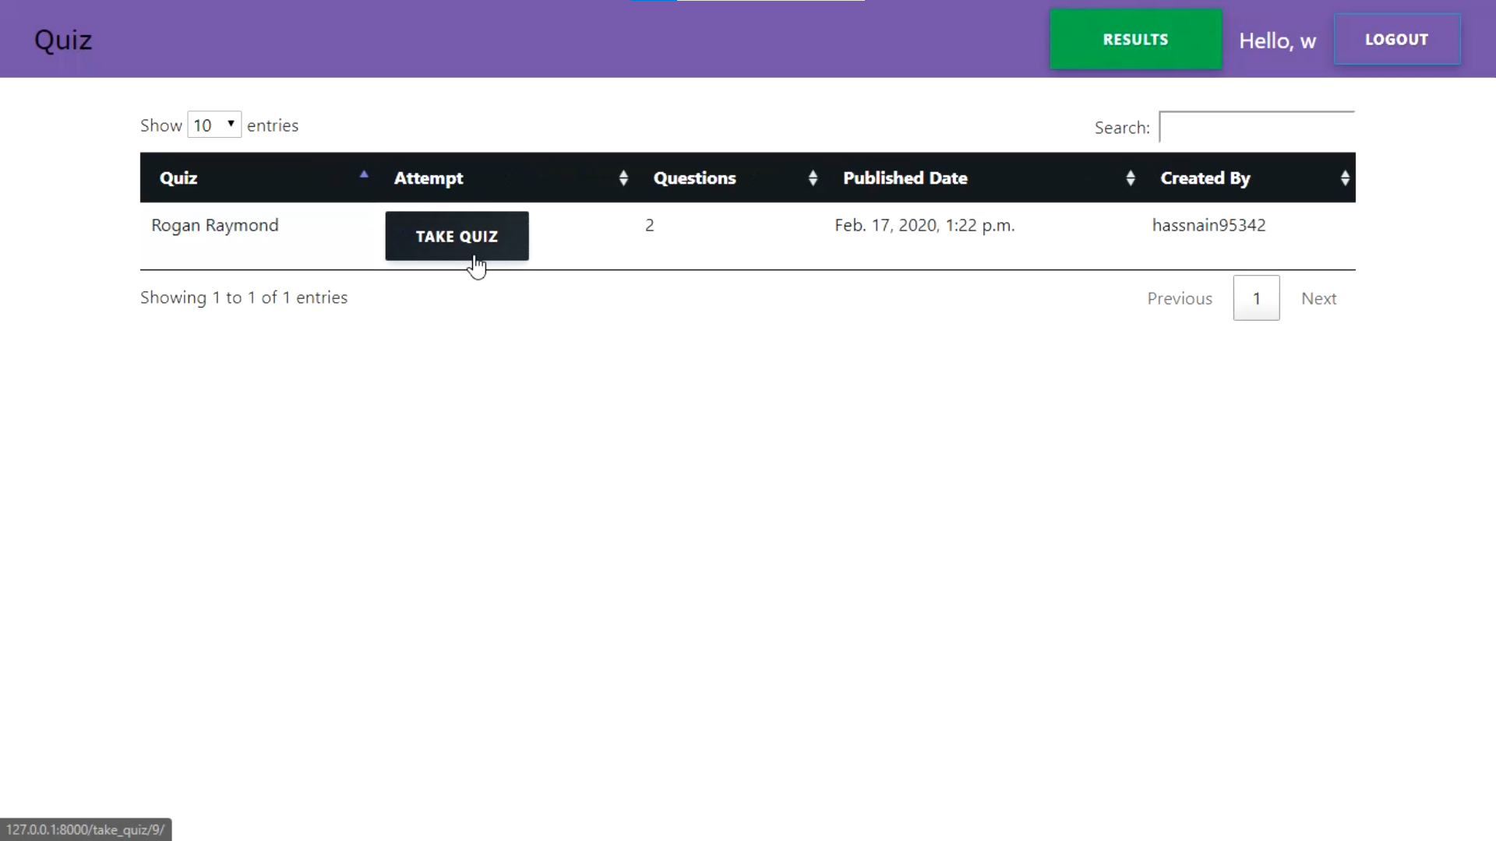This screenshot has width=1496, height=841.
Task: Select the Rogan Raymond quiz name cell
Action: 215,225
